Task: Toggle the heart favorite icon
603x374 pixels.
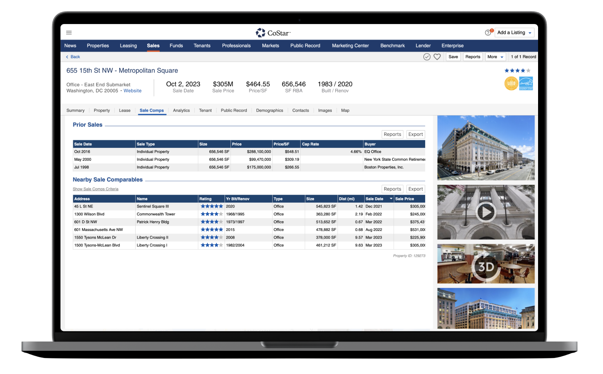Action: coord(437,57)
